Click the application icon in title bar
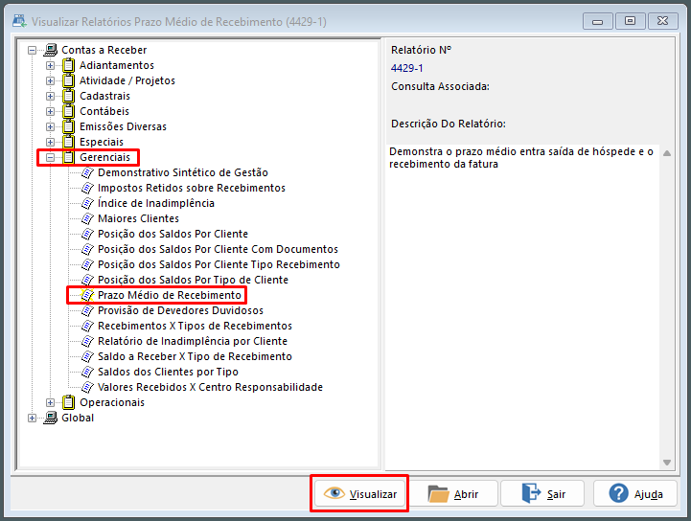This screenshot has width=691, height=521. coord(19,21)
